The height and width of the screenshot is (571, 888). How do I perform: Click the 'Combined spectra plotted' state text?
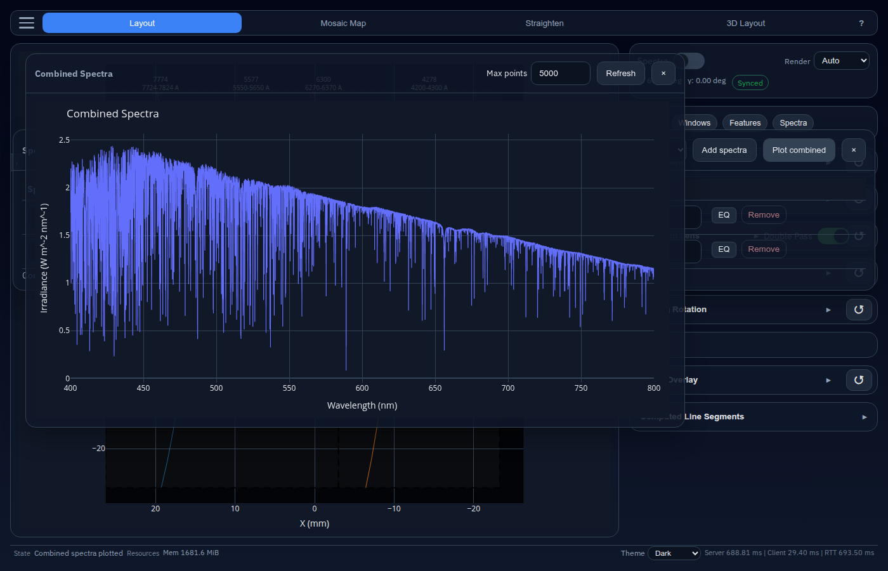tap(79, 553)
